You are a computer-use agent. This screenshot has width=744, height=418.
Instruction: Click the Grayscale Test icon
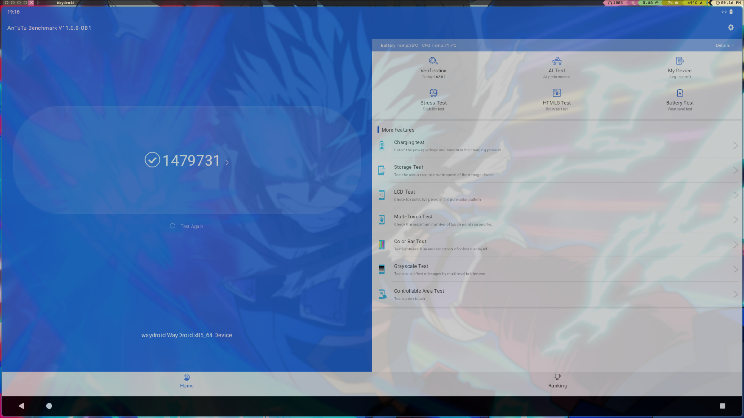click(382, 269)
